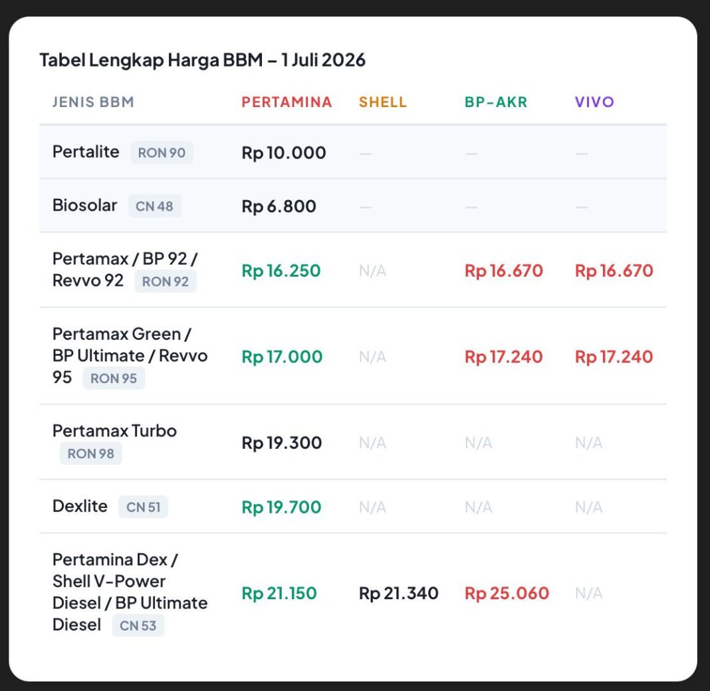Viewport: 710px width, 691px height.
Task: Click the PERTAMINA column header
Action: pyautogui.click(x=287, y=102)
